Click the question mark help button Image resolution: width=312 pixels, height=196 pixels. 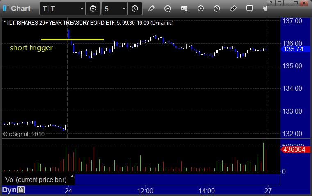(x=271, y=3)
